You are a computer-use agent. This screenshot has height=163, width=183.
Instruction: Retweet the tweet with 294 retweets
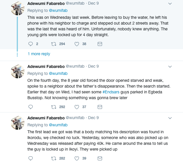pos(53,44)
